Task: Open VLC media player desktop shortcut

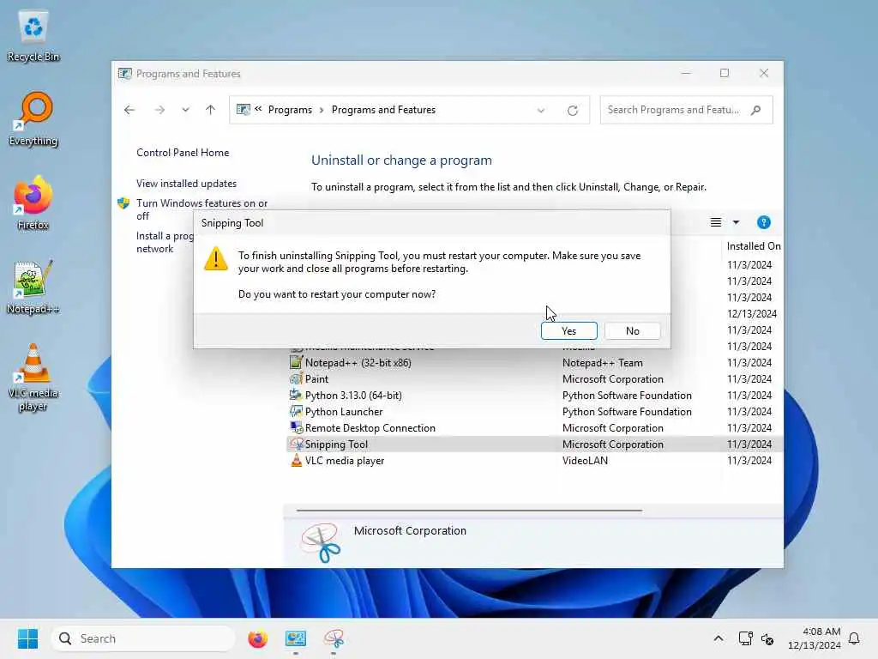Action: 33,378
